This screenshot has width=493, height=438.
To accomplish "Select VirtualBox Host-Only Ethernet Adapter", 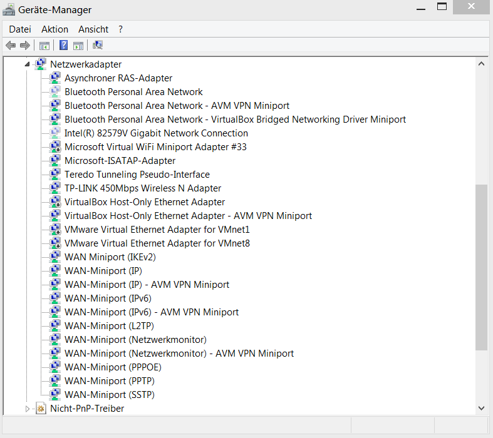I will point(145,202).
